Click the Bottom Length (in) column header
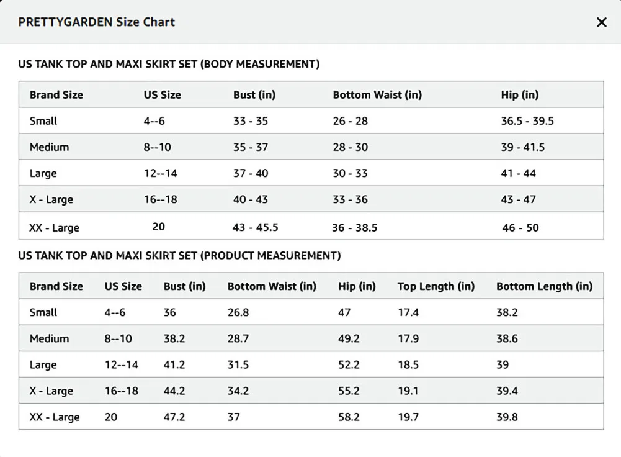621x457 pixels. [x=545, y=286]
